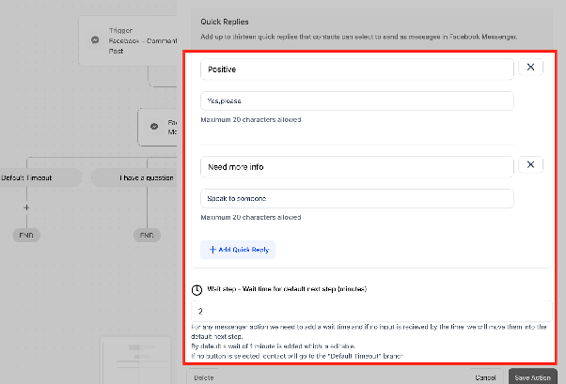The image size is (566, 384).
Task: Add Quick Reply button
Action: (x=238, y=250)
